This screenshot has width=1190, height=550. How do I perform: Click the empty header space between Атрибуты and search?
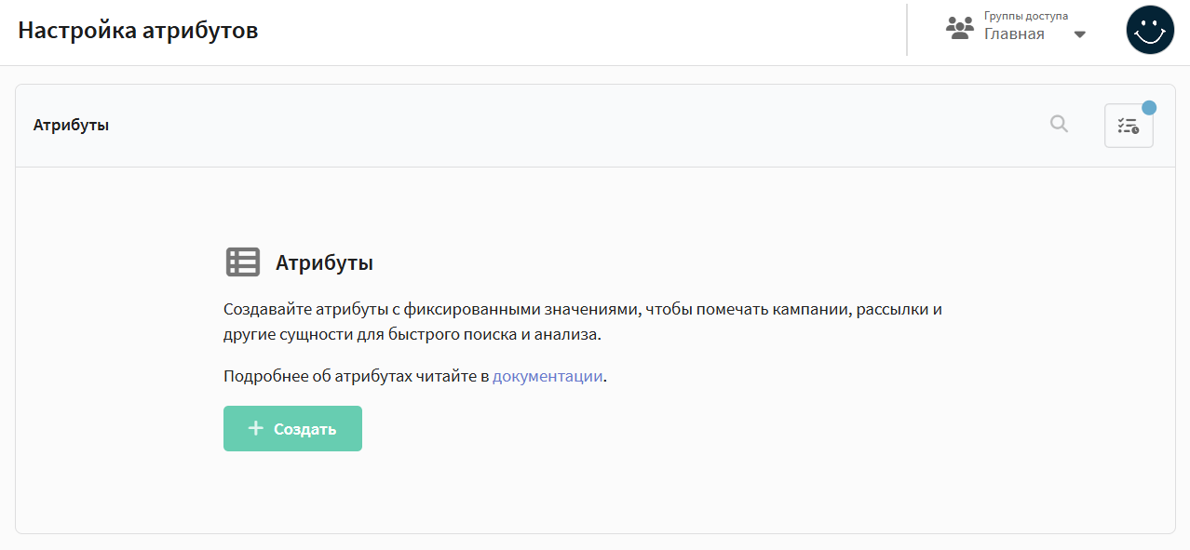click(559, 125)
